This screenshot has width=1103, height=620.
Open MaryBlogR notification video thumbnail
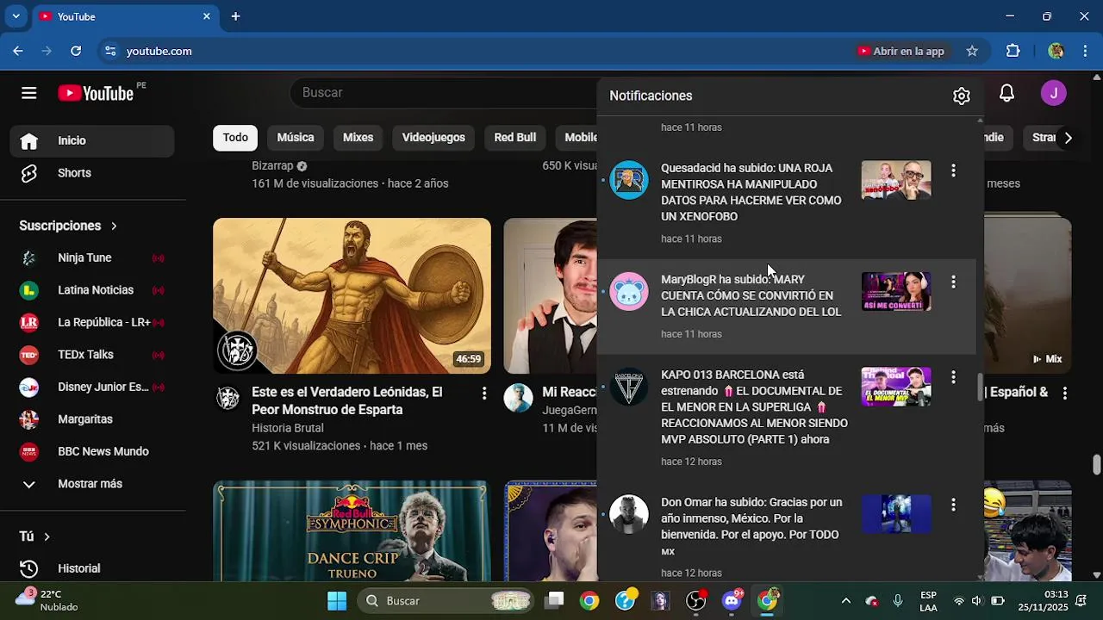pos(896,291)
